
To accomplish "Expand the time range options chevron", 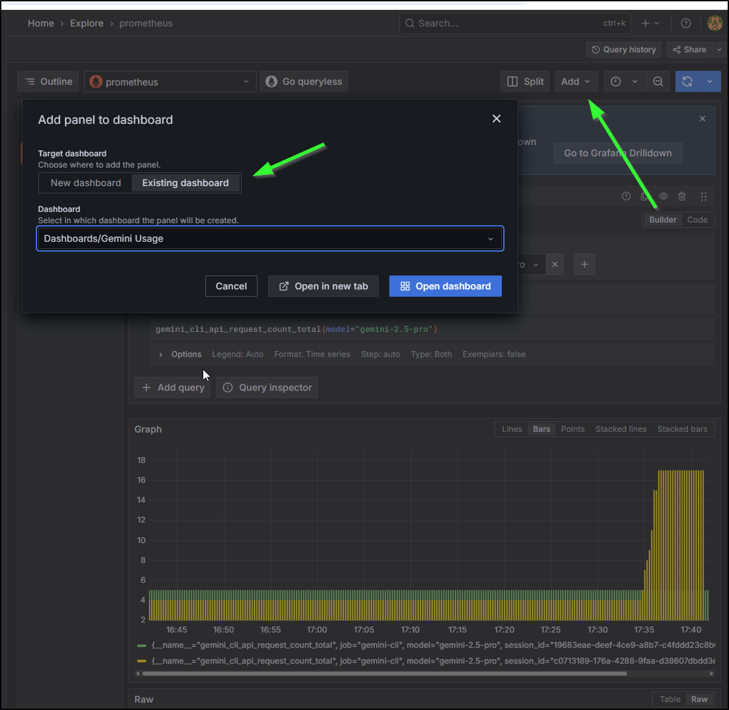I will [634, 82].
